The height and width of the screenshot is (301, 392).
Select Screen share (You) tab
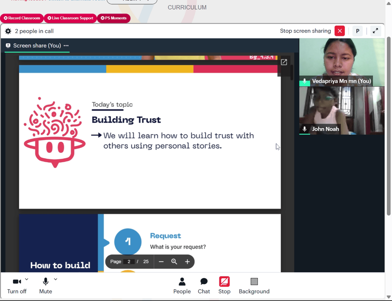37,45
